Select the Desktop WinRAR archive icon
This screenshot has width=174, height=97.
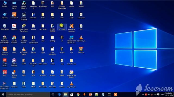81,50
